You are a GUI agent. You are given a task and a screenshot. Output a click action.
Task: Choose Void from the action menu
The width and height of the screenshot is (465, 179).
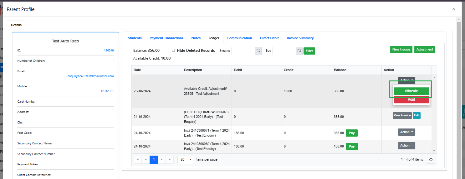click(411, 99)
